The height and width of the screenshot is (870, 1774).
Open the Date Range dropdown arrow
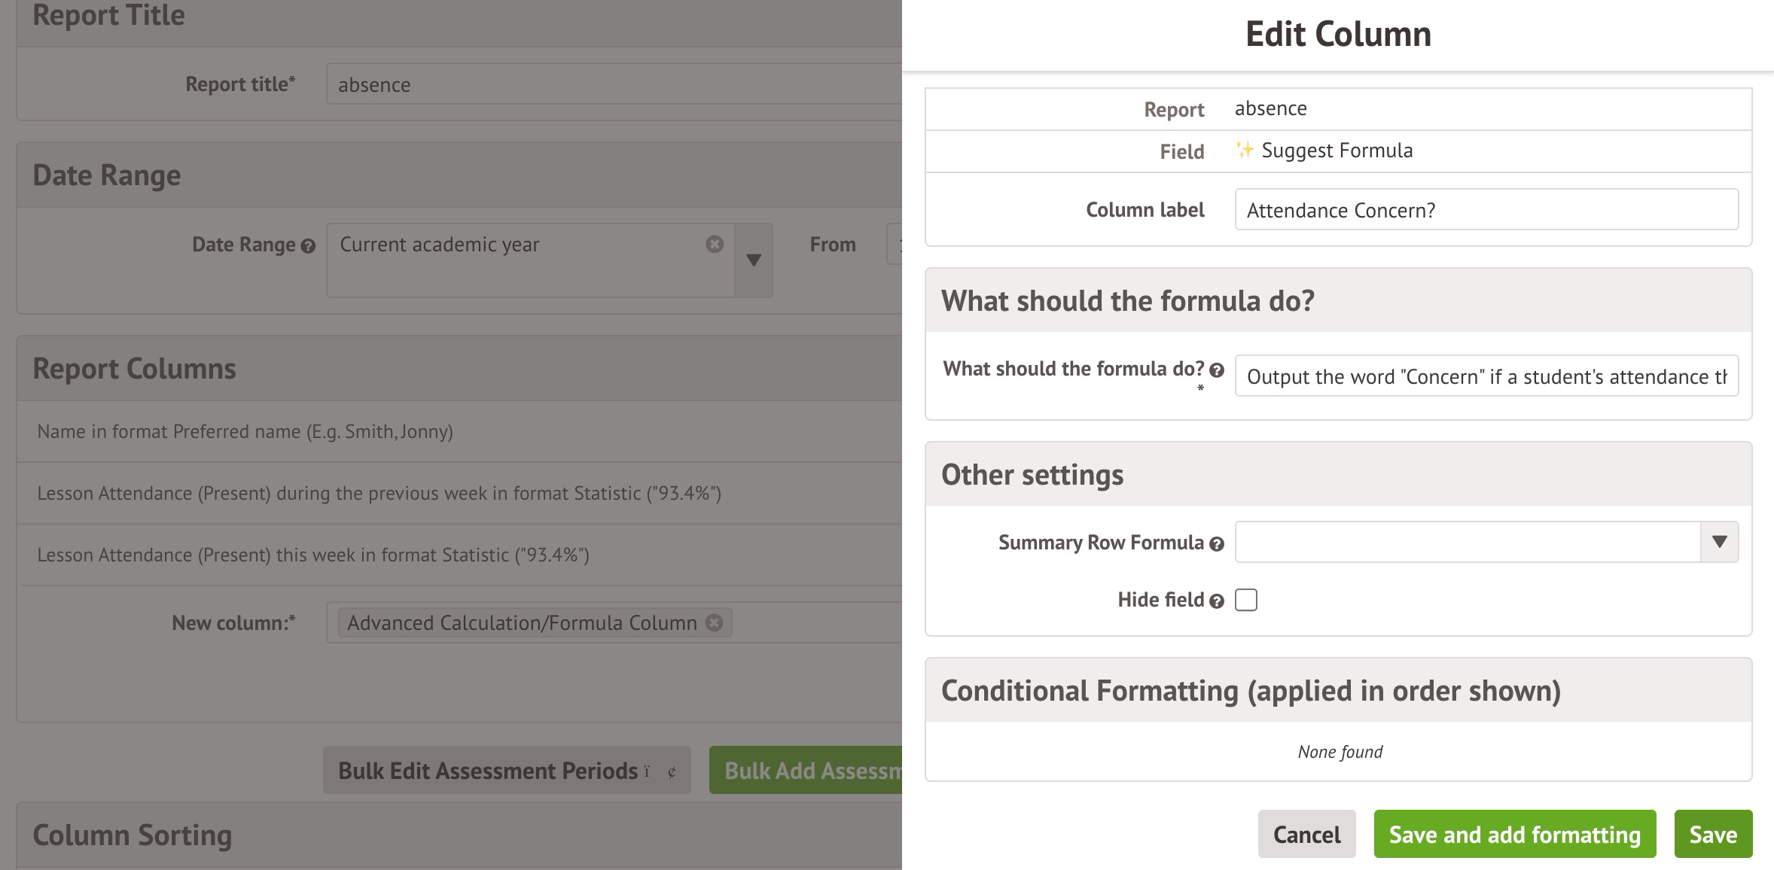tap(754, 260)
